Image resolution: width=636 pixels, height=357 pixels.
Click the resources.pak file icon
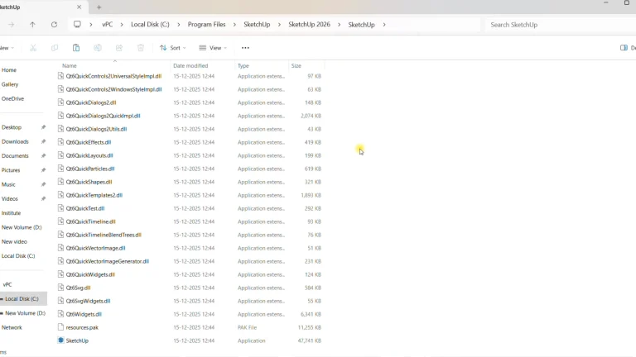pyautogui.click(x=60, y=327)
